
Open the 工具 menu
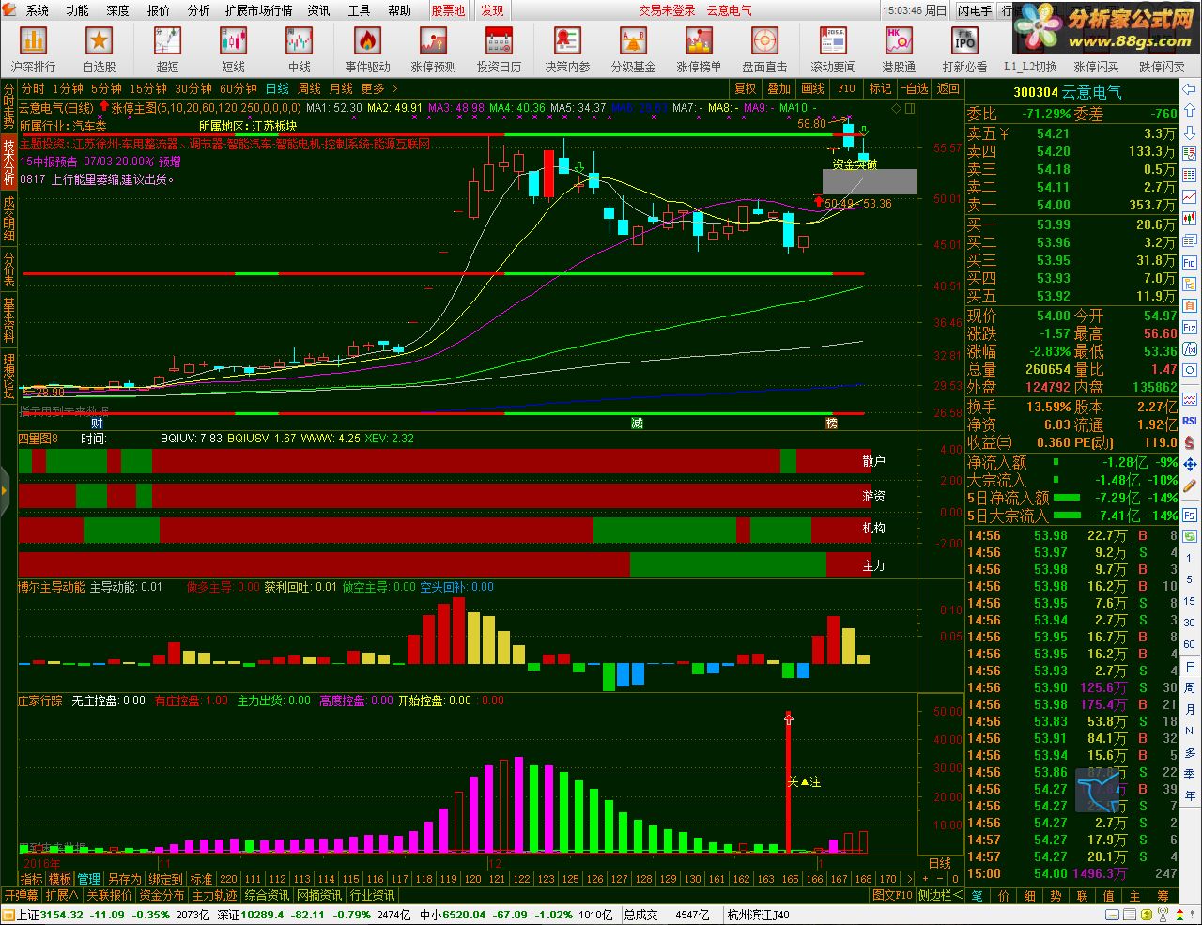coord(360,10)
